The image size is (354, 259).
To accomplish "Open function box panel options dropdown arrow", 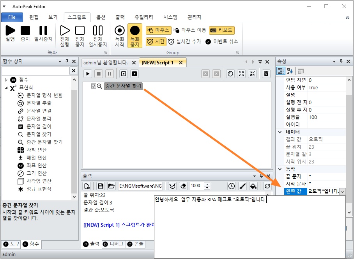I will coord(60,62).
